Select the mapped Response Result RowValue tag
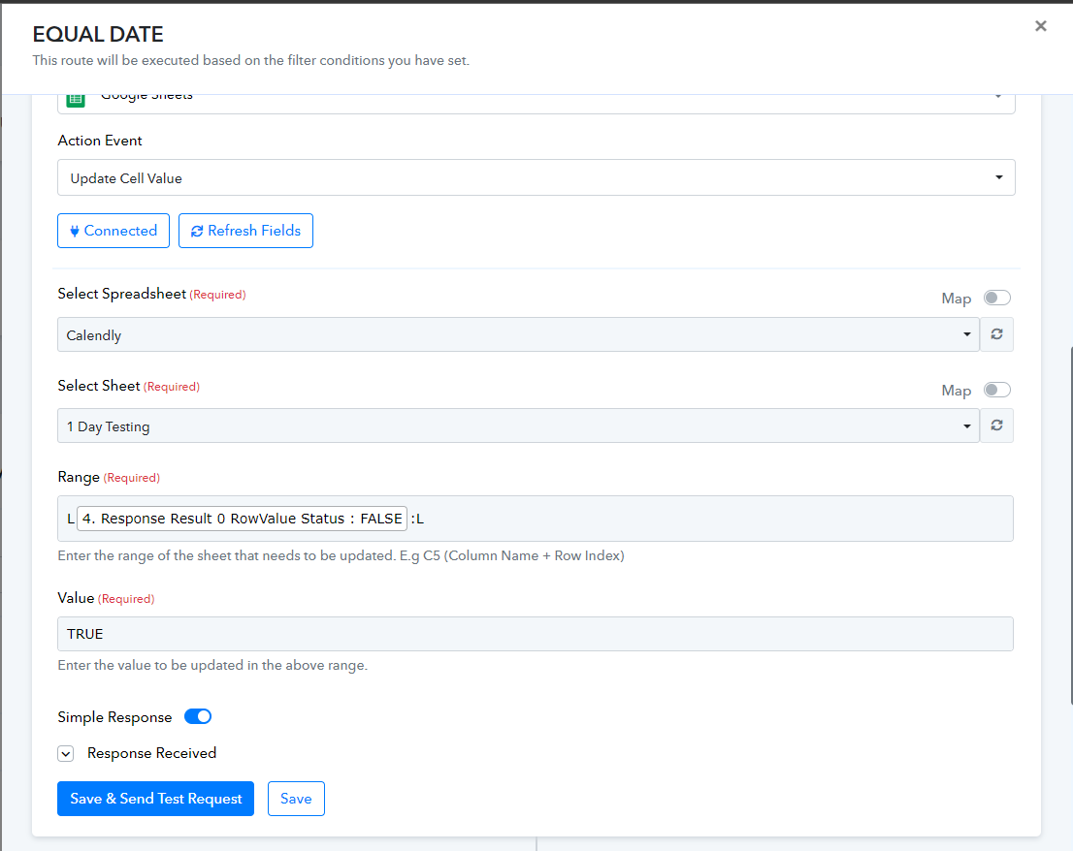Screen dimensions: 1073x851 click(x=243, y=519)
